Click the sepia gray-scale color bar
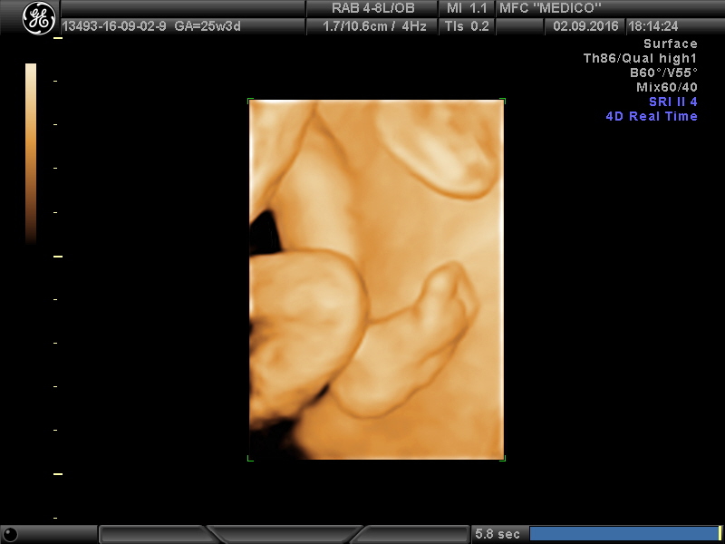This screenshot has width=725, height=544. pos(31,153)
